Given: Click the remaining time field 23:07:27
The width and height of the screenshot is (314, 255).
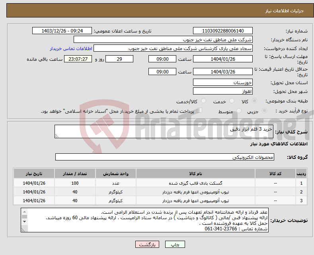Looking at the screenshot, I should [x=78, y=59].
